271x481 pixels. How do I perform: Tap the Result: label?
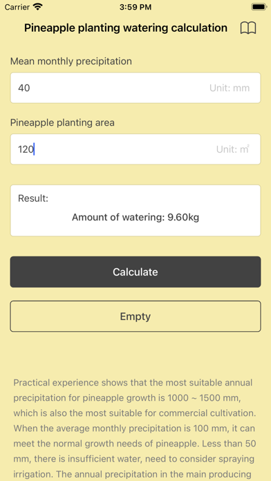point(33,198)
